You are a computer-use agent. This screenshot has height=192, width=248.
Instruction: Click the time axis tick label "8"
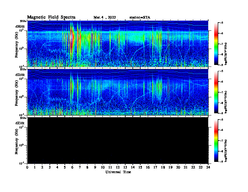[x=87, y=167]
